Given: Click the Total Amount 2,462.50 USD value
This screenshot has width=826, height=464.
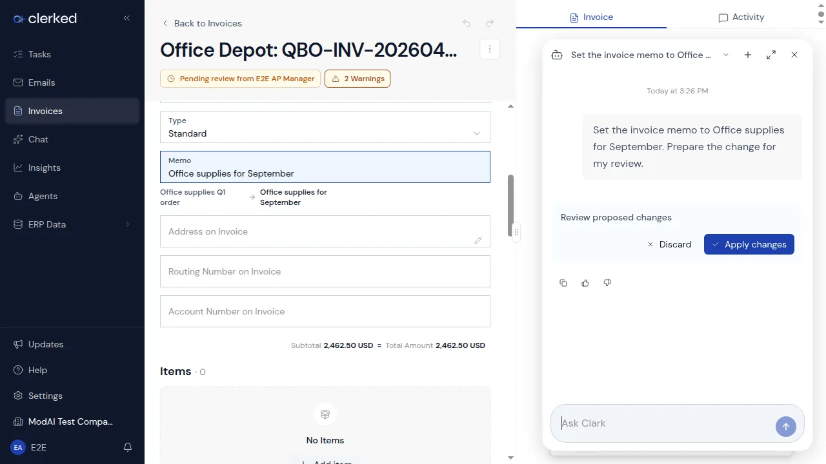Looking at the screenshot, I should [460, 345].
